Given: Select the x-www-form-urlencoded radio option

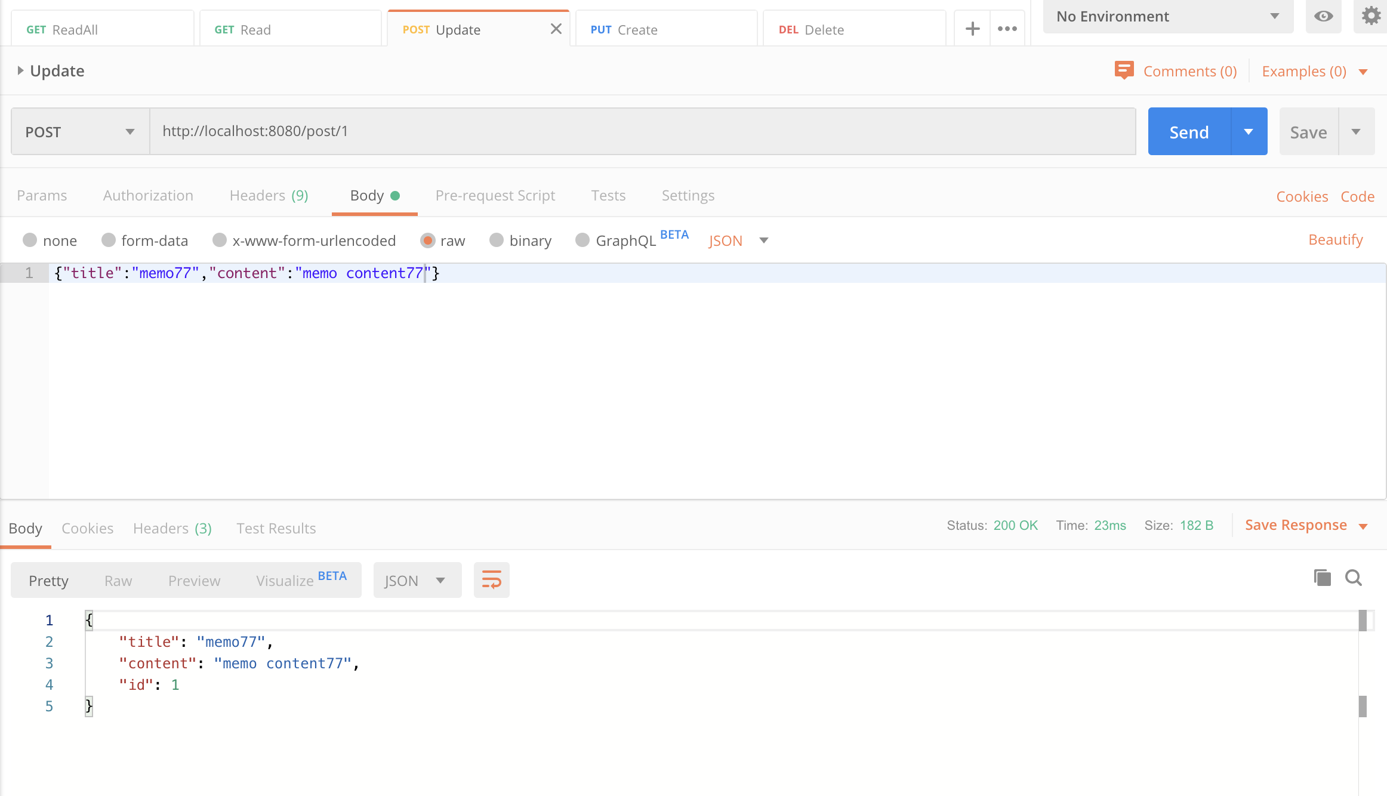Looking at the screenshot, I should 220,240.
